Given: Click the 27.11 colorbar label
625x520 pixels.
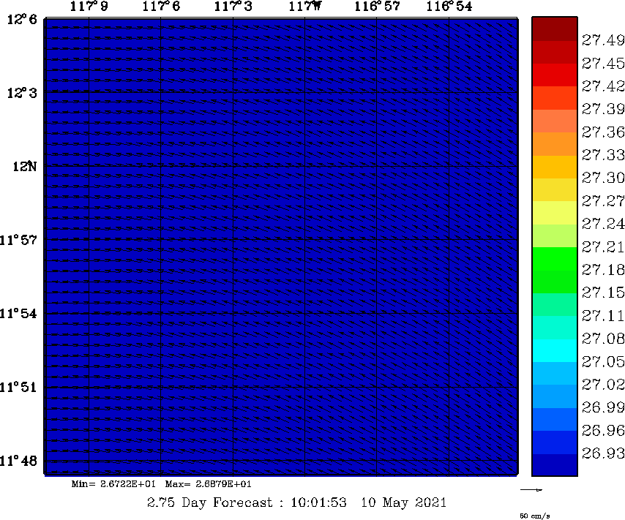Looking at the screenshot, I should [603, 316].
